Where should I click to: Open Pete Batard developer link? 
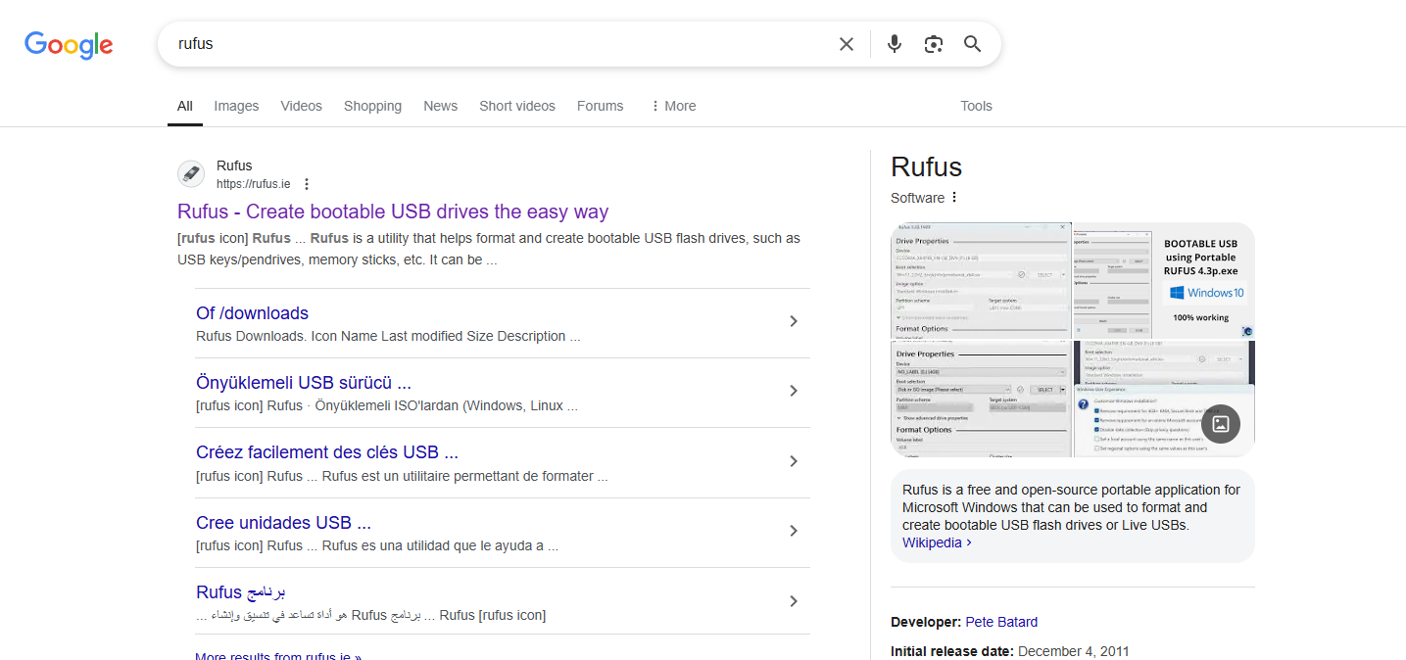coord(1001,622)
